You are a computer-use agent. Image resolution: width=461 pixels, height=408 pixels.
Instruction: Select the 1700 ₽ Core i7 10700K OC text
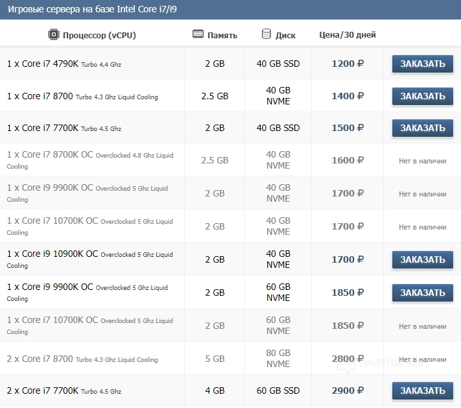pyautogui.click(x=53, y=221)
